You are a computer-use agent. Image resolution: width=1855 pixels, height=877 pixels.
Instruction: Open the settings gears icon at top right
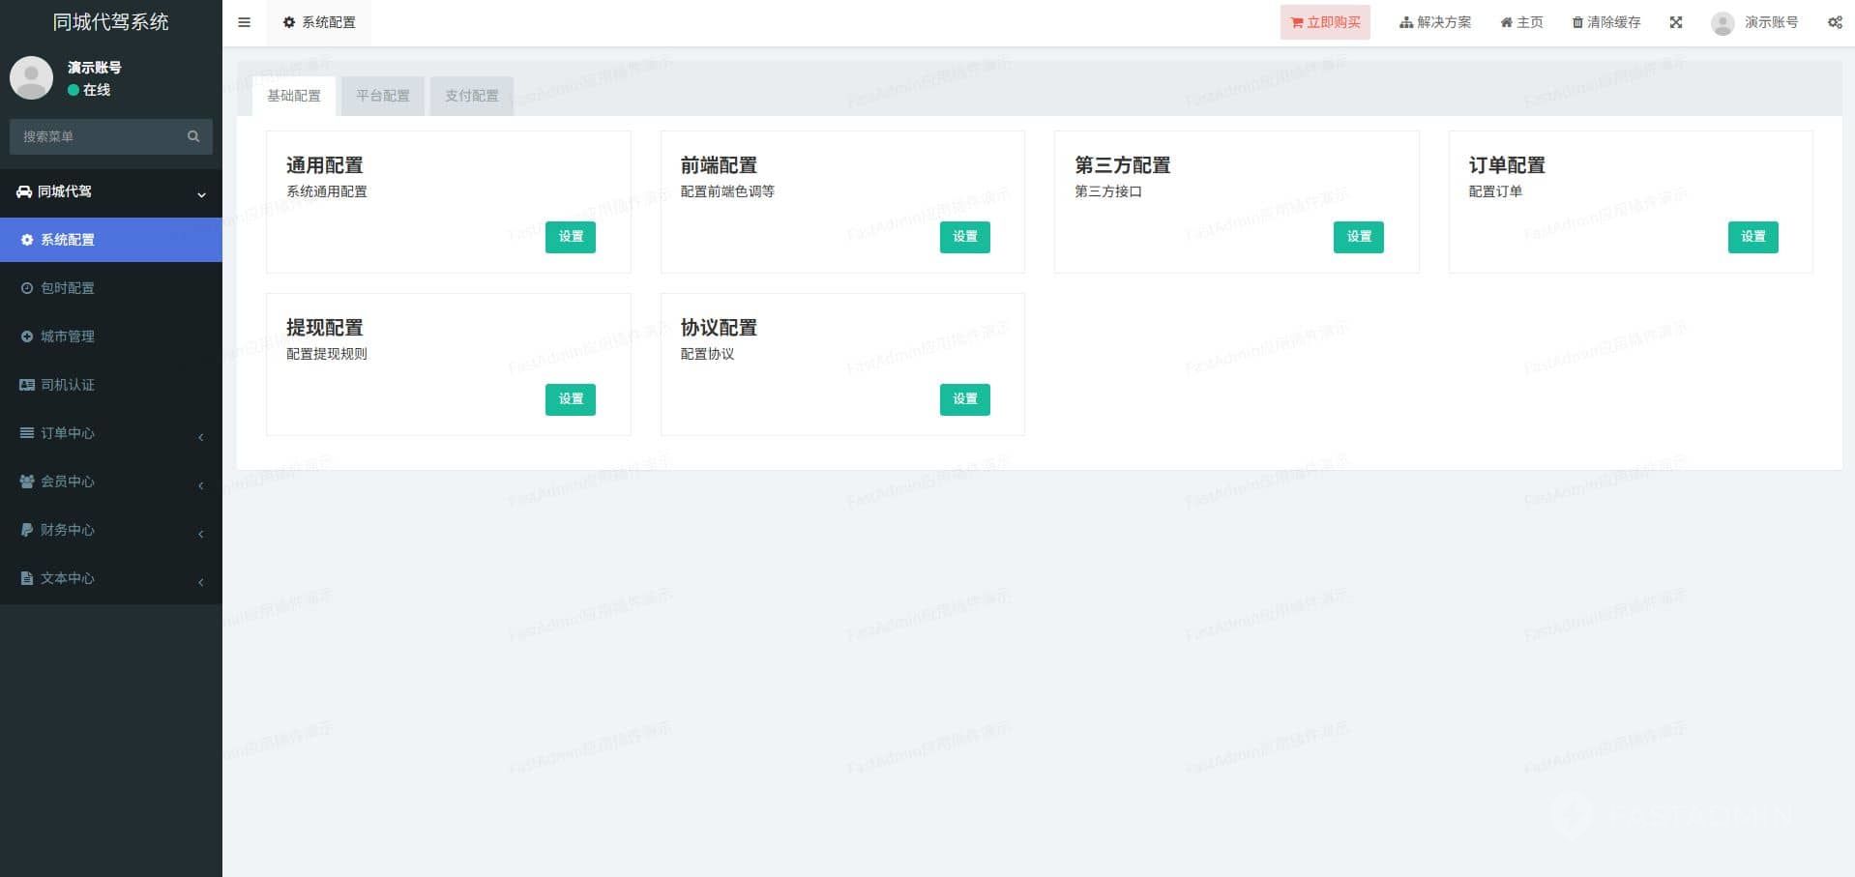(x=1835, y=22)
